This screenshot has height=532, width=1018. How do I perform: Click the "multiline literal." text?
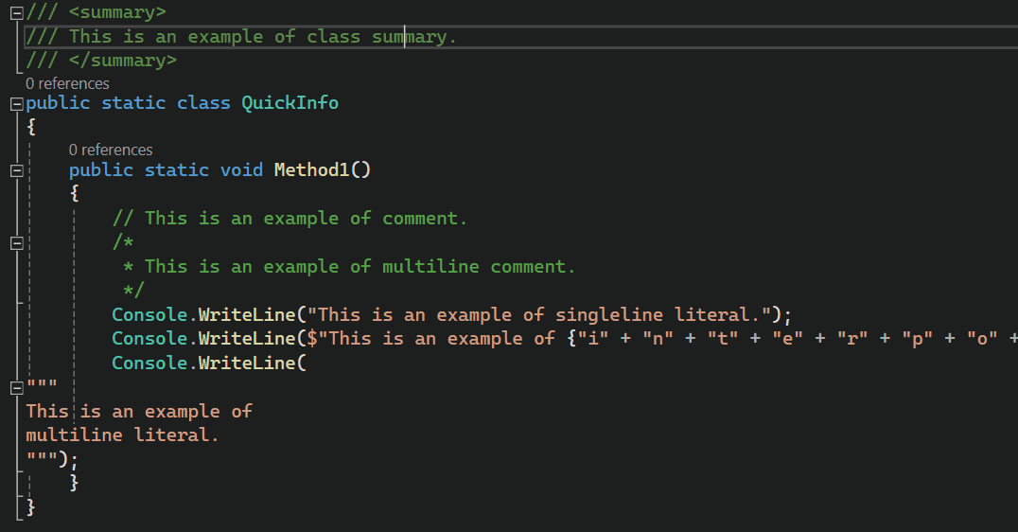[x=122, y=435]
